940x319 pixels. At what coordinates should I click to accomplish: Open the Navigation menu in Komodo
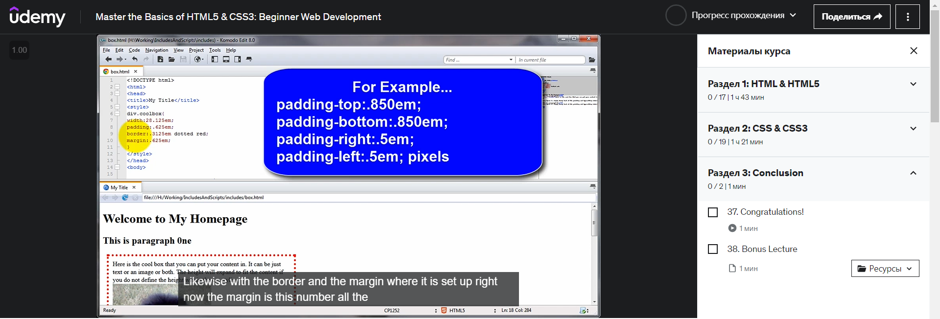(x=157, y=50)
